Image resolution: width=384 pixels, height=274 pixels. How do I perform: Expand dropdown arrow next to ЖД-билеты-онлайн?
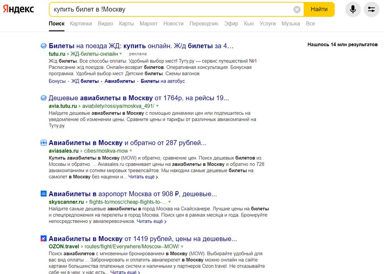point(121,54)
